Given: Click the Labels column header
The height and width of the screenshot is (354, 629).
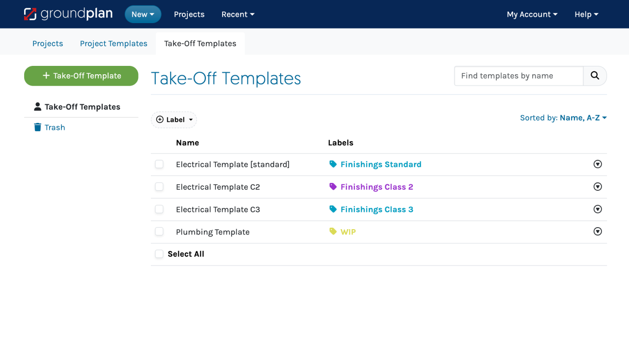Looking at the screenshot, I should [341, 143].
